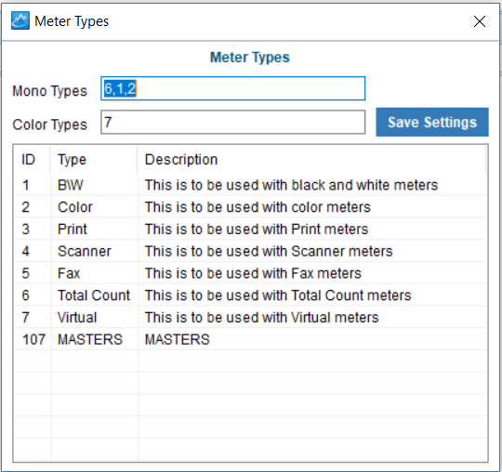Sort table by Type column header

click(94, 160)
